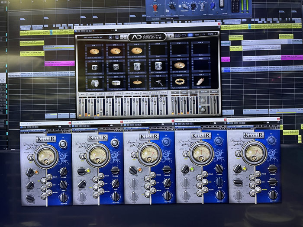Select the TOM 2 drum slot

point(116,67)
